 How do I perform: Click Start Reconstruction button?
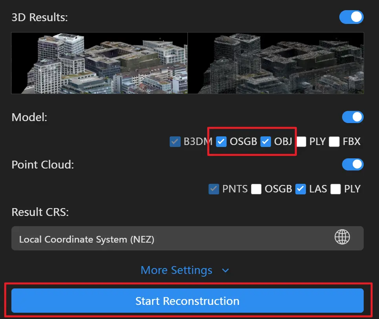coord(187,301)
